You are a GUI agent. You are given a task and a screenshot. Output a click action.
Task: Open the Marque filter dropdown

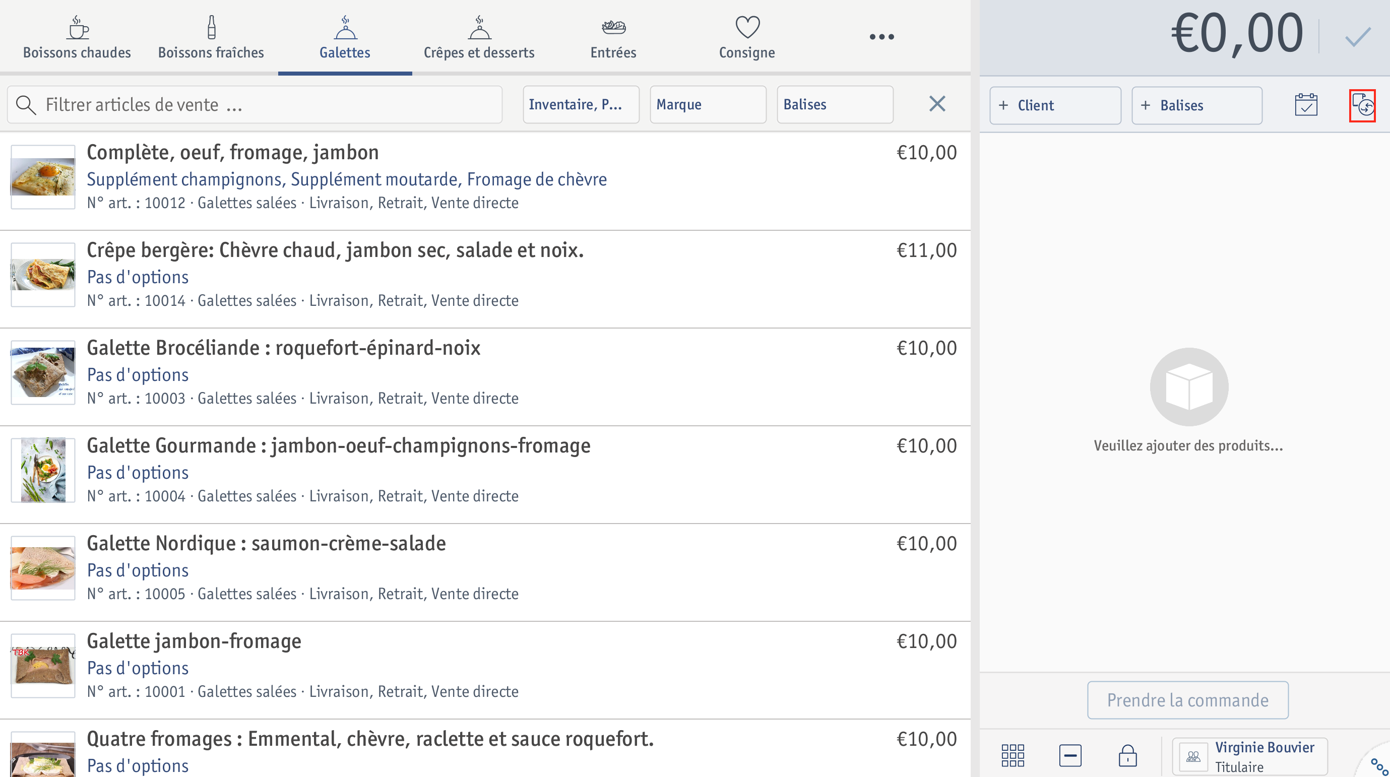[x=708, y=105]
